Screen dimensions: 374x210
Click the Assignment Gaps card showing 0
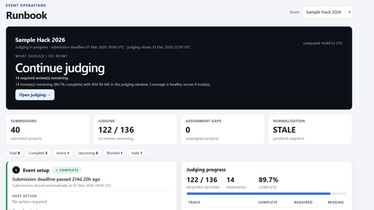[x=223, y=130]
